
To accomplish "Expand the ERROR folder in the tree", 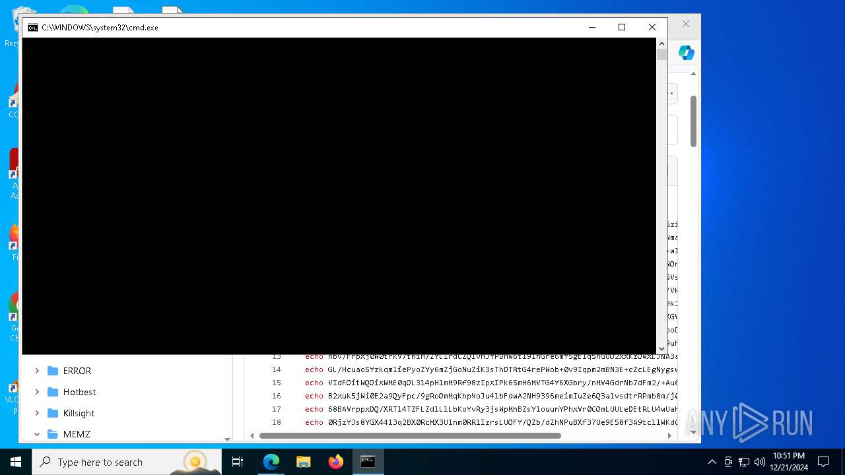I will pos(37,371).
